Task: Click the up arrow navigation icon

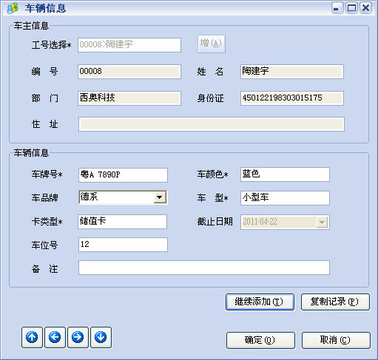Action: pyautogui.click(x=32, y=337)
